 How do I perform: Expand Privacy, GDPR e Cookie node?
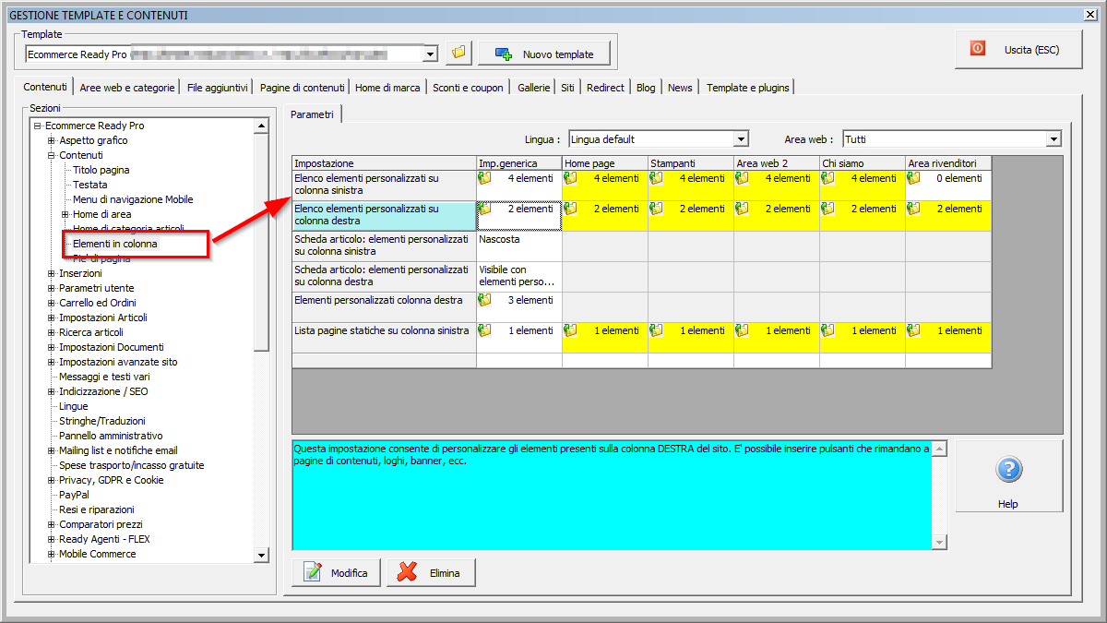pyautogui.click(x=52, y=480)
